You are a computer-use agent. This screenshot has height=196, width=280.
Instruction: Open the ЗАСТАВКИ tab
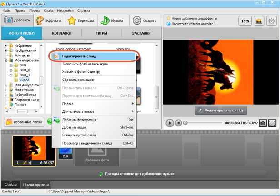pyautogui.click(x=141, y=33)
